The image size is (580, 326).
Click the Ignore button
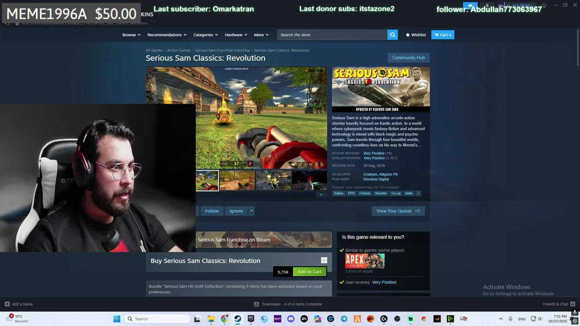coord(236,211)
